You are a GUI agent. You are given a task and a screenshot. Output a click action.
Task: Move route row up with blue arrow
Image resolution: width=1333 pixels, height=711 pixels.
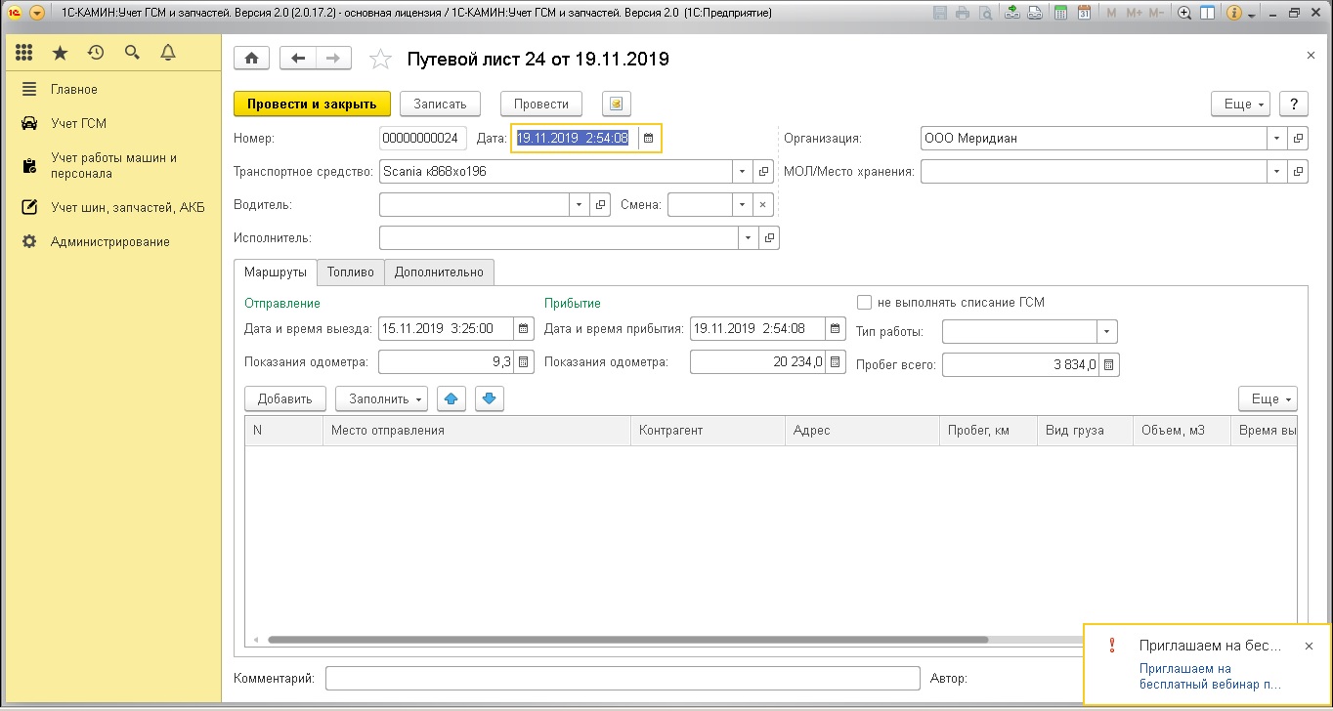point(451,398)
